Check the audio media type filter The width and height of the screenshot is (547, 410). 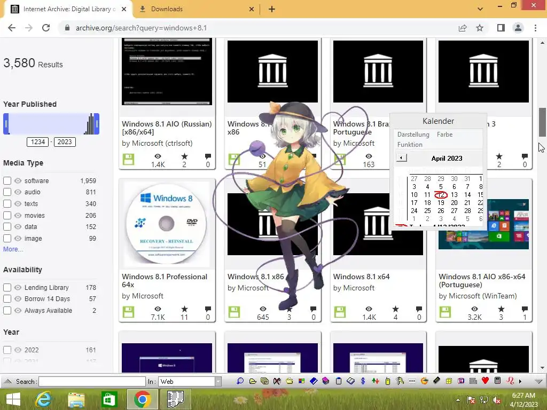7,192
